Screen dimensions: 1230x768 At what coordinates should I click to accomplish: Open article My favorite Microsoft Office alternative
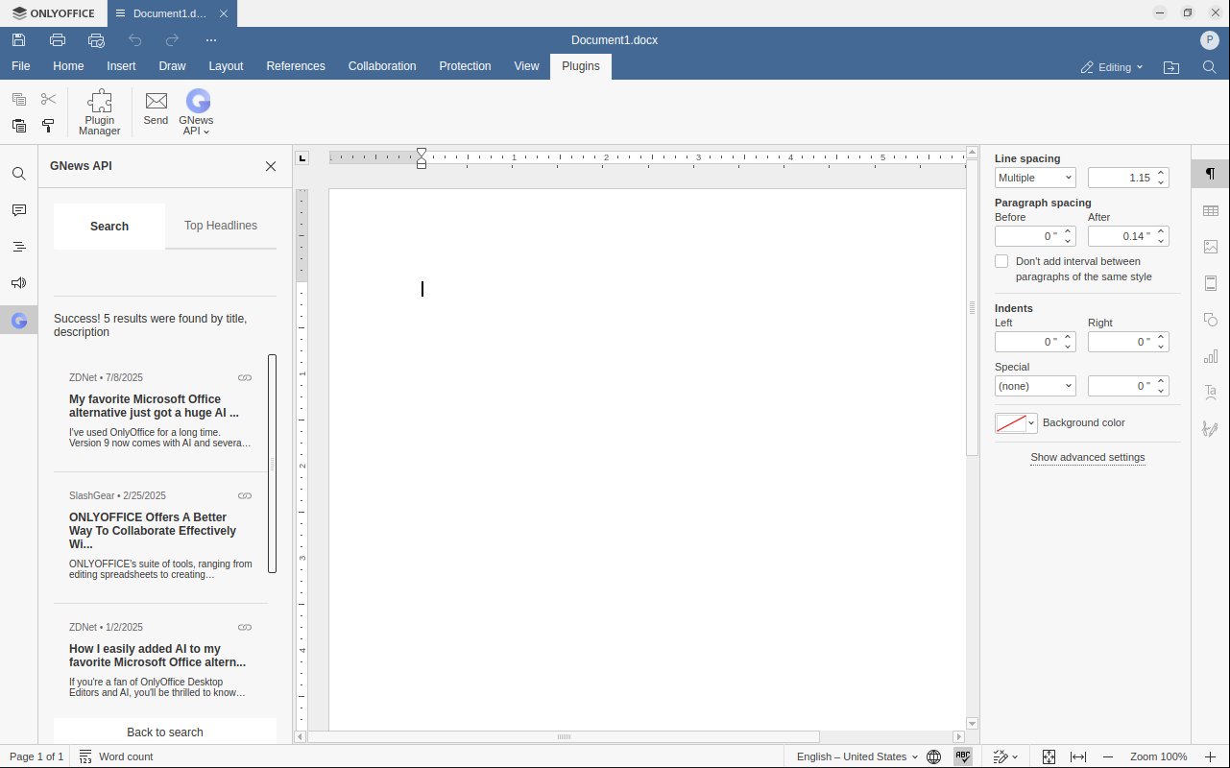pyautogui.click(x=154, y=406)
